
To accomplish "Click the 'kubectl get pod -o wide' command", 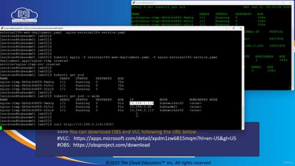I will tap(77, 96).
